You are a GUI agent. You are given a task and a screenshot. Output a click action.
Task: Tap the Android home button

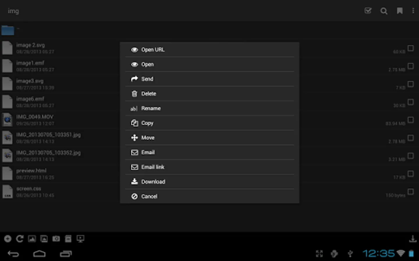tap(39, 254)
